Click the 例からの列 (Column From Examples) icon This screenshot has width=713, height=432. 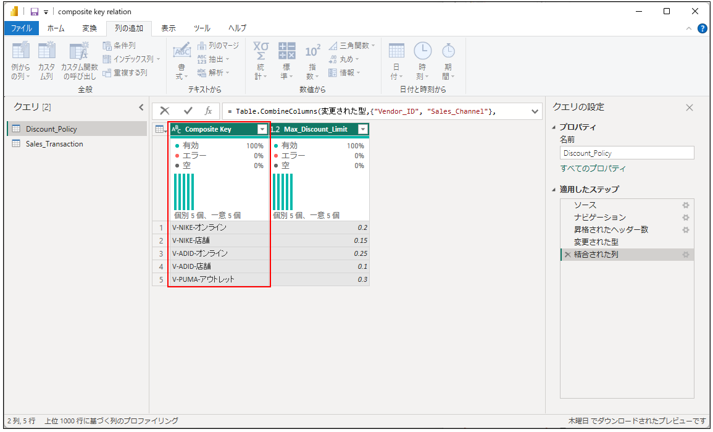[20, 52]
